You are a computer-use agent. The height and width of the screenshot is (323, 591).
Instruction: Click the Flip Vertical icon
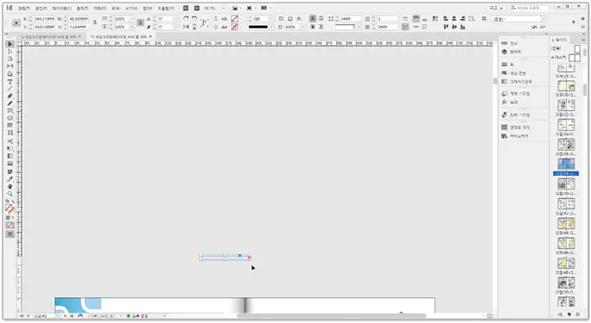[x=194, y=27]
